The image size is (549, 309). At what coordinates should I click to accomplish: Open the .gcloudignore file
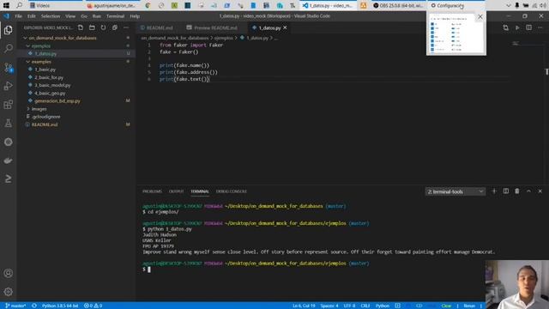pos(45,117)
